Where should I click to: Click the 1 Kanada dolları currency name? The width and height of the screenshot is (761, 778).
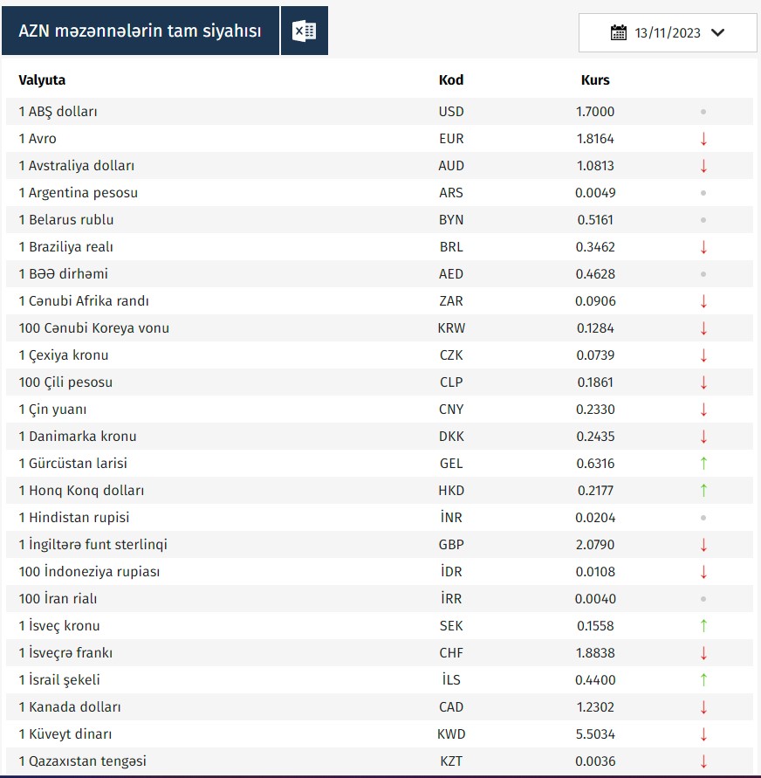coord(70,707)
